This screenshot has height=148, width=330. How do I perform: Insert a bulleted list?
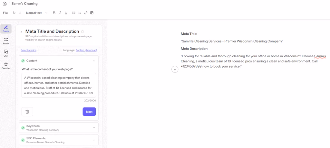74,13
